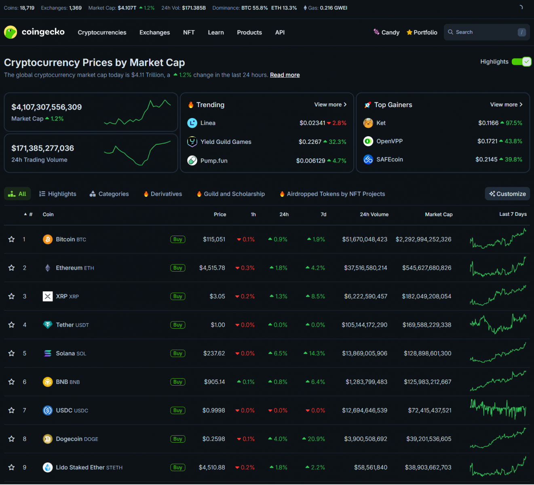Click the Linea trending coin icon
The height and width of the screenshot is (485, 534).
coord(192,123)
